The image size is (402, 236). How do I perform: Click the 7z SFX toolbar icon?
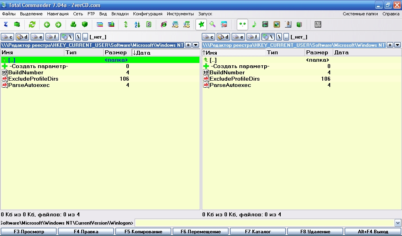pyautogui.click(x=318, y=24)
